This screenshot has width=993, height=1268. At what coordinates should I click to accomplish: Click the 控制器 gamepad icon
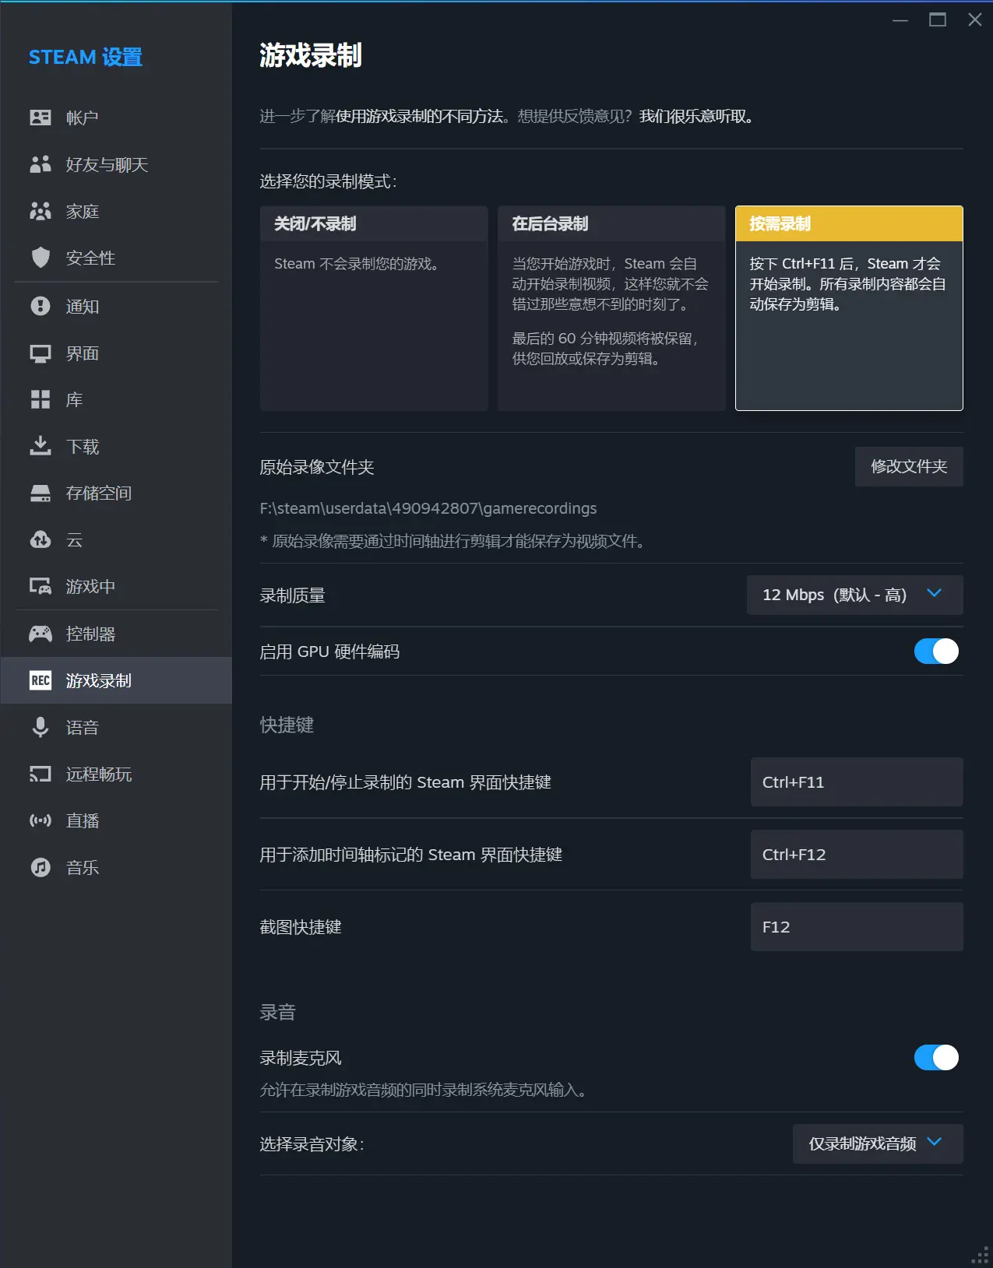point(40,634)
